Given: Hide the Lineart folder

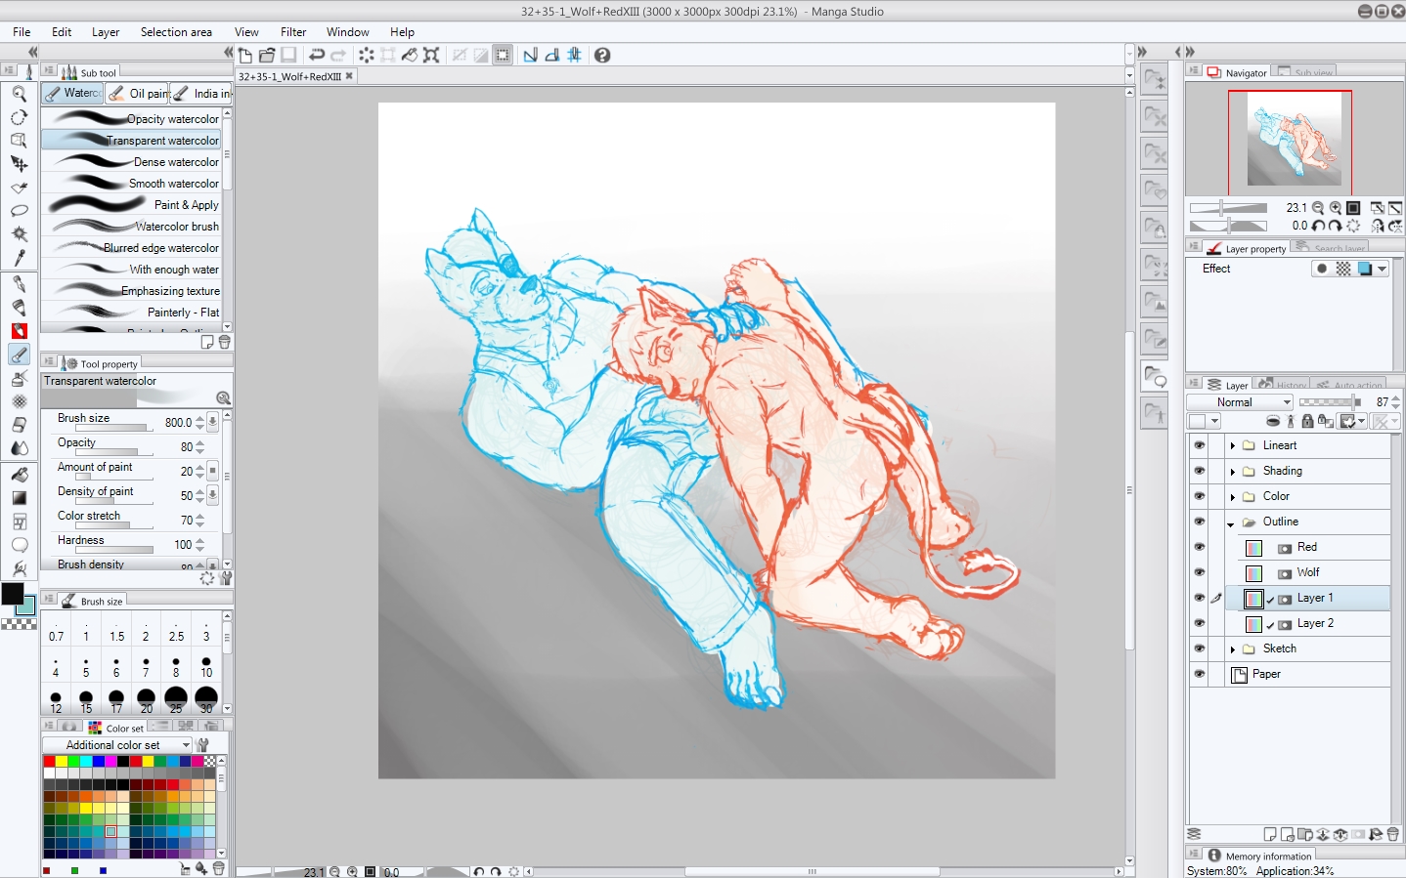Looking at the screenshot, I should tap(1200, 445).
